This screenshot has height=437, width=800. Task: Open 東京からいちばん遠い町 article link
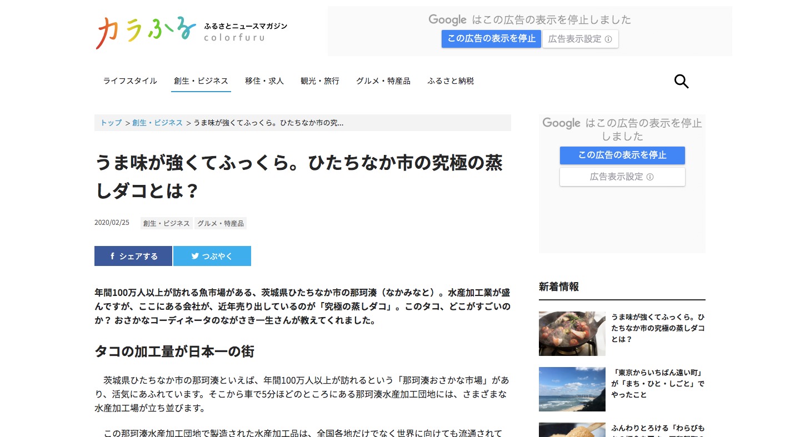[x=658, y=384]
